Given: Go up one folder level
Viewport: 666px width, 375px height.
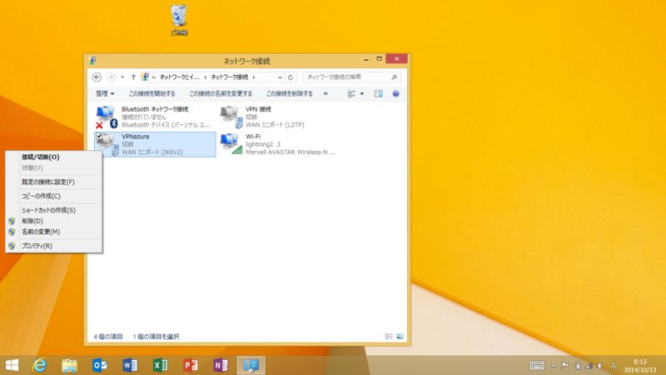Looking at the screenshot, I should [x=133, y=77].
